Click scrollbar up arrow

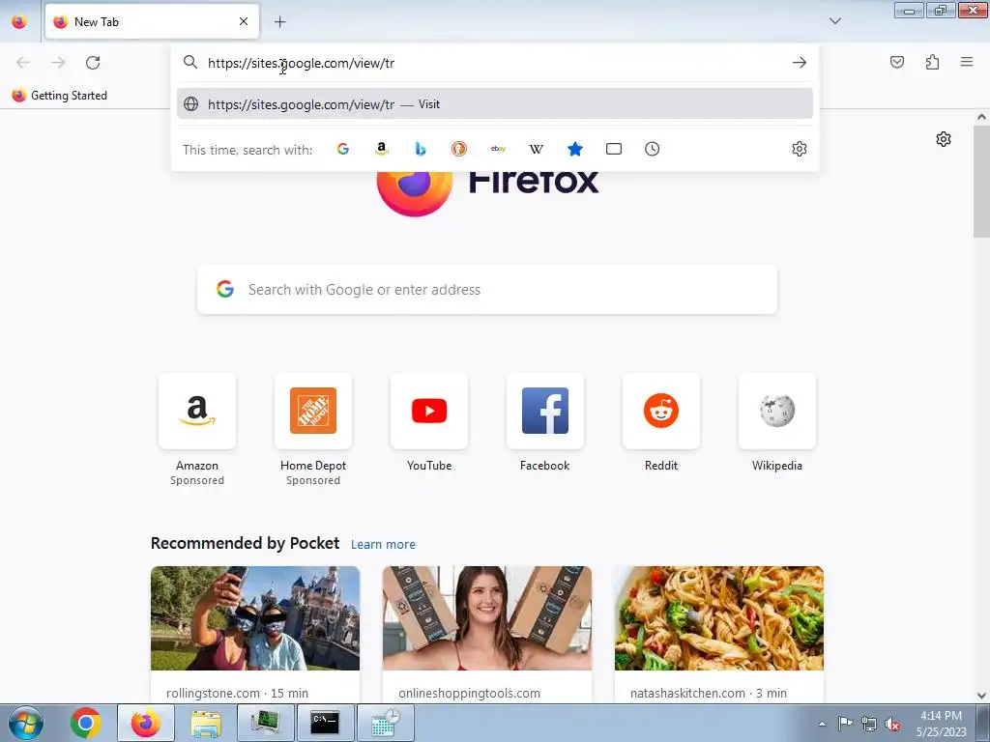click(981, 117)
